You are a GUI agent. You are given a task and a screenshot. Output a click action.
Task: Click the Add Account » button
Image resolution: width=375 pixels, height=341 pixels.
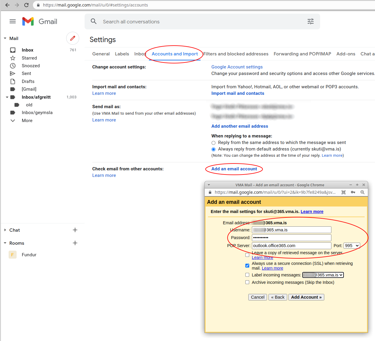tap(306, 297)
